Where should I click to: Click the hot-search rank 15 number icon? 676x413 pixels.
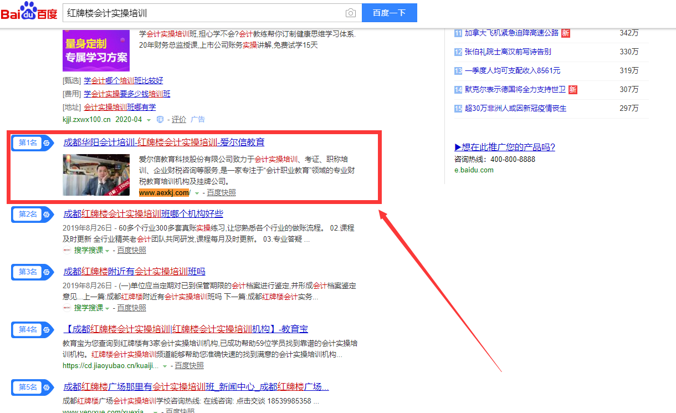(458, 109)
